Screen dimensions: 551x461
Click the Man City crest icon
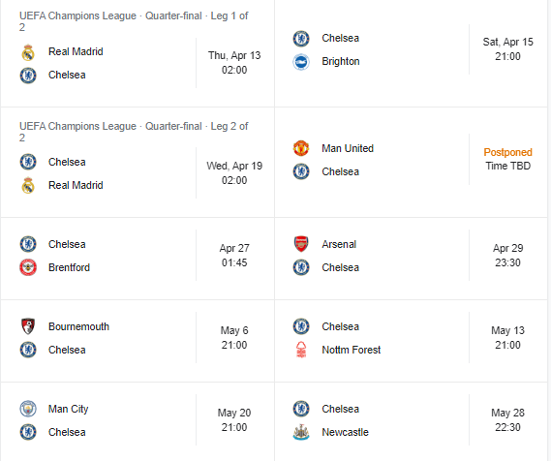point(28,409)
